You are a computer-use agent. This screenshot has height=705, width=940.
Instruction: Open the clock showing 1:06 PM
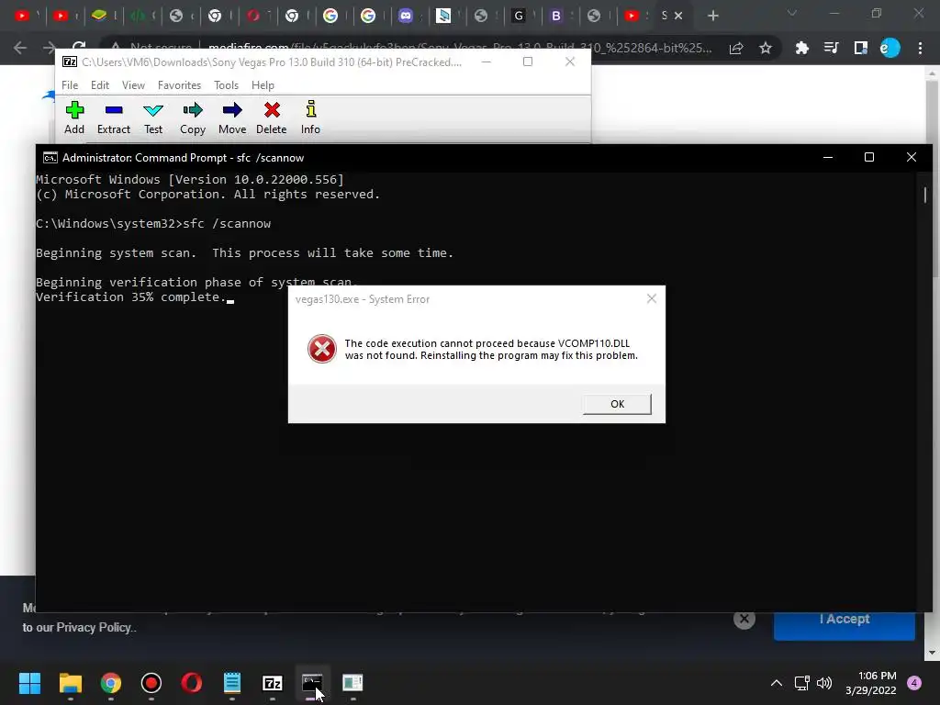(871, 683)
